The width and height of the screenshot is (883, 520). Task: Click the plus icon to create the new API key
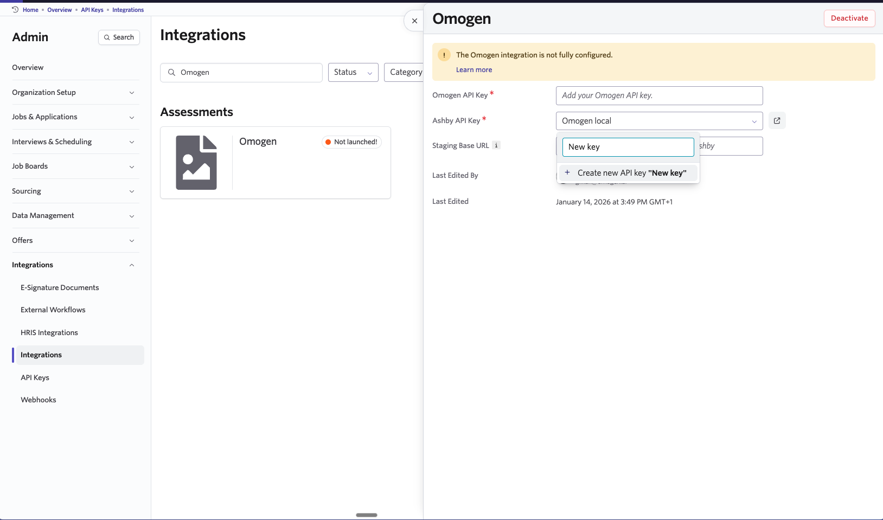(x=567, y=172)
